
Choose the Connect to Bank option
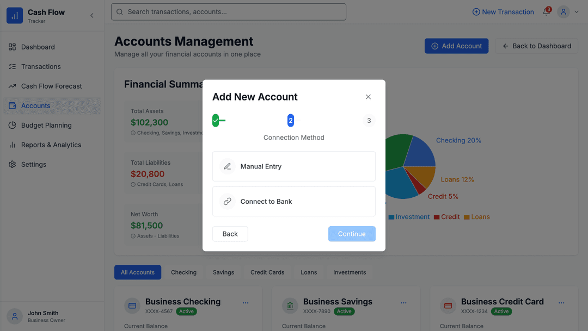293,201
